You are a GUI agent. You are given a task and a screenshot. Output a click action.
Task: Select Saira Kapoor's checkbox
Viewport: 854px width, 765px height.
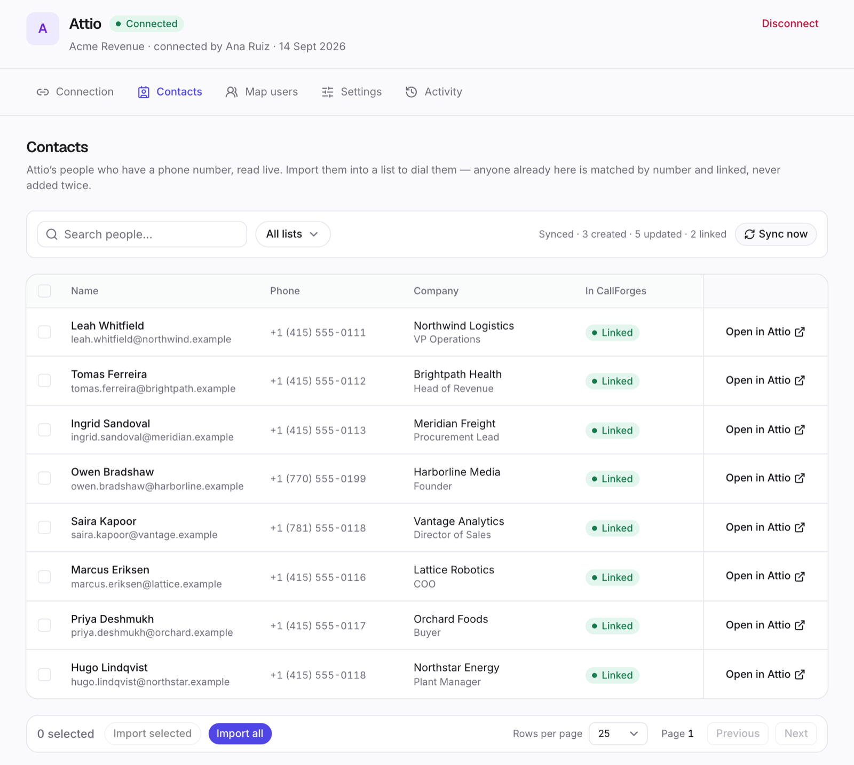(x=44, y=527)
